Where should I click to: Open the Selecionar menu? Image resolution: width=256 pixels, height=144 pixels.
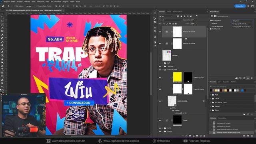coord(40,2)
